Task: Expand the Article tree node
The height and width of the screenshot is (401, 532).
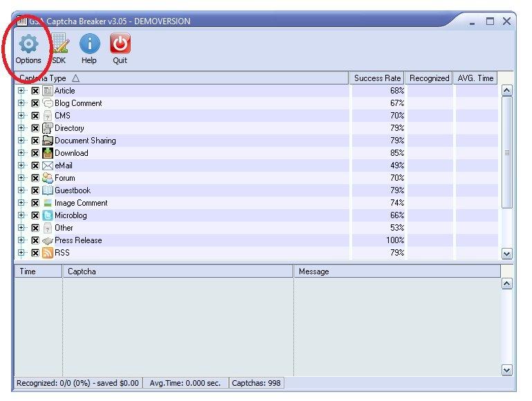Action: tap(21, 90)
